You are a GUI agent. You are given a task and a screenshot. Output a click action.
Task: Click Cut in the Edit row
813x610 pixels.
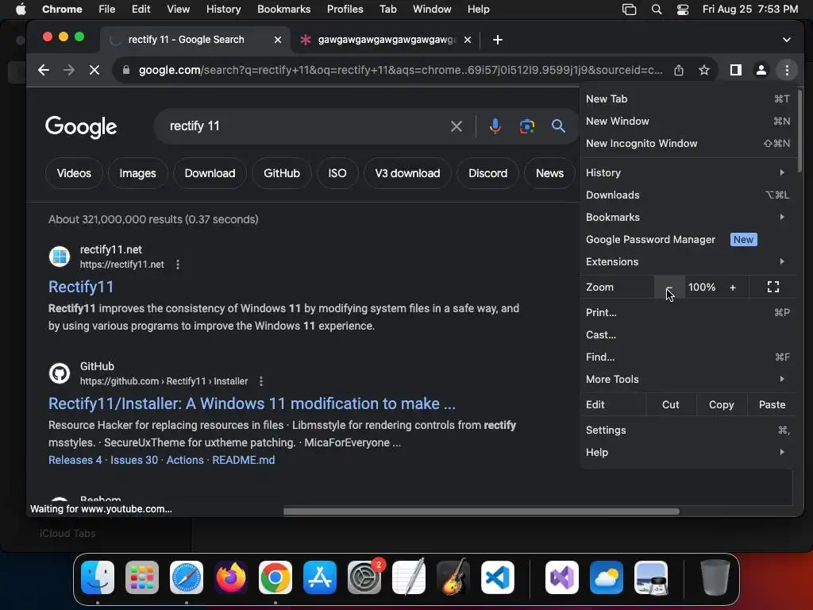[670, 404]
